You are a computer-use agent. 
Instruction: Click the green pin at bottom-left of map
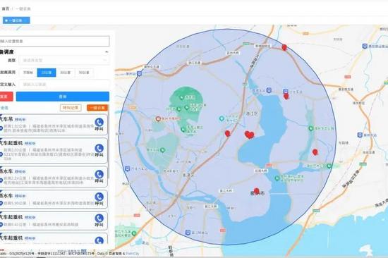tap(134, 233)
